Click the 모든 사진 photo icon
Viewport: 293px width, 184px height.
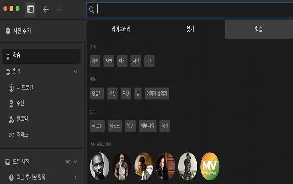pyautogui.click(x=8, y=162)
